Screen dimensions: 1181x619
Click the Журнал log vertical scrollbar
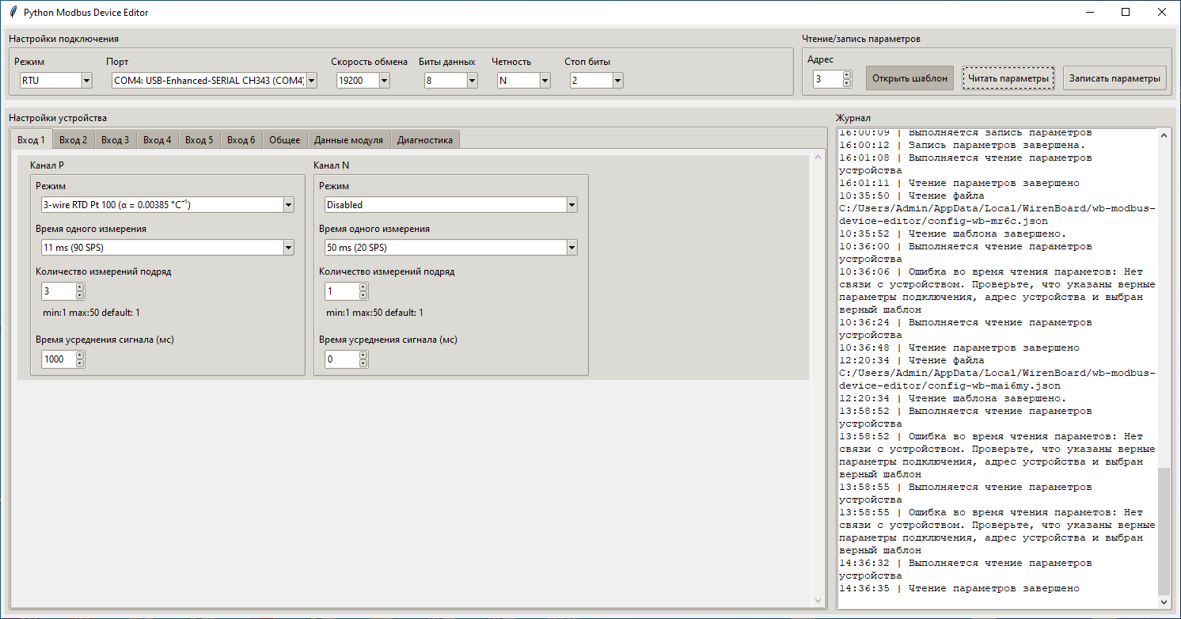coord(1164,530)
